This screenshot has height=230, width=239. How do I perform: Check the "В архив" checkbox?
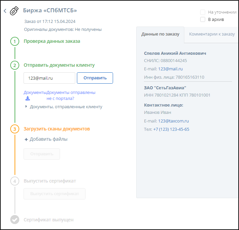pos(203,20)
